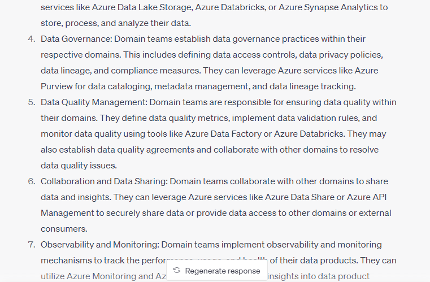Viewport: 430px width, 282px height.
Task: Click the circular arrow regenerate icon
Action: pos(177,271)
